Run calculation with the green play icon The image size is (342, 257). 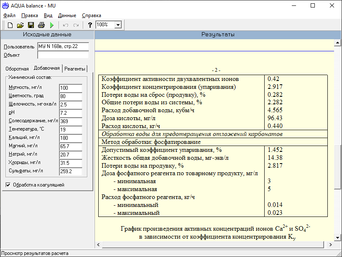[x=52, y=25]
